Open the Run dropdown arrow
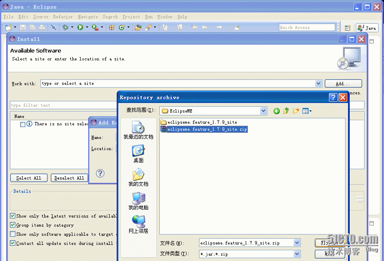 [x=87, y=27]
